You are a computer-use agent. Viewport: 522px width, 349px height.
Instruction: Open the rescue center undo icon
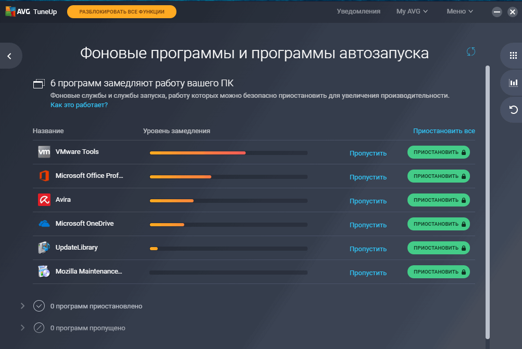pos(513,109)
